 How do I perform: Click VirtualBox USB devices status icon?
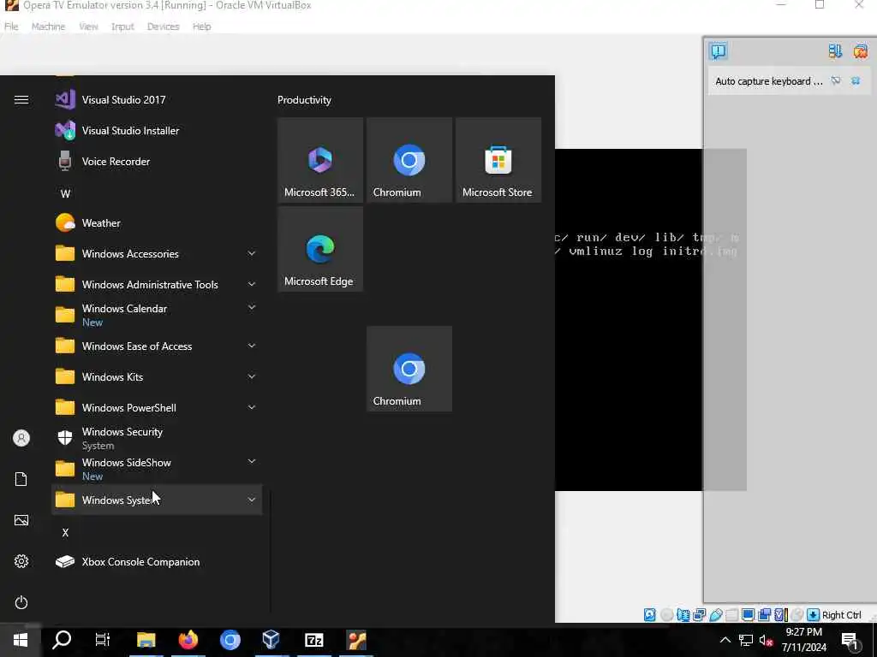[x=716, y=615]
